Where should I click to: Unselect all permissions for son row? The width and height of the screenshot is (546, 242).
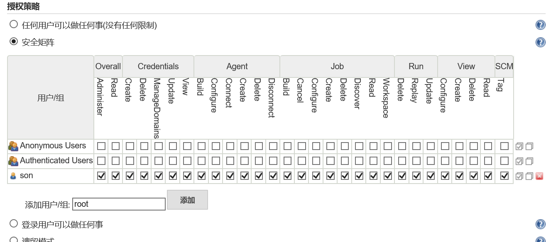click(529, 176)
